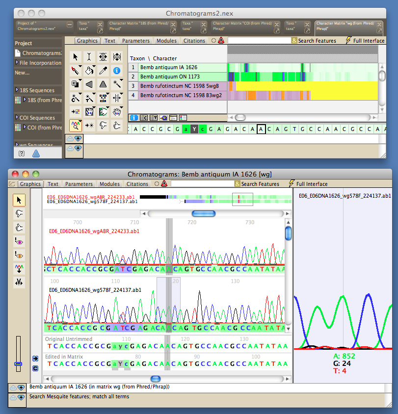
Task: Expand 18S (from Phred) matrix item
Action: pyautogui.click(x=25, y=100)
